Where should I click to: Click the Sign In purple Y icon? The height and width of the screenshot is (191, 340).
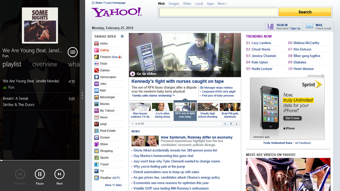[x=270, y=26]
